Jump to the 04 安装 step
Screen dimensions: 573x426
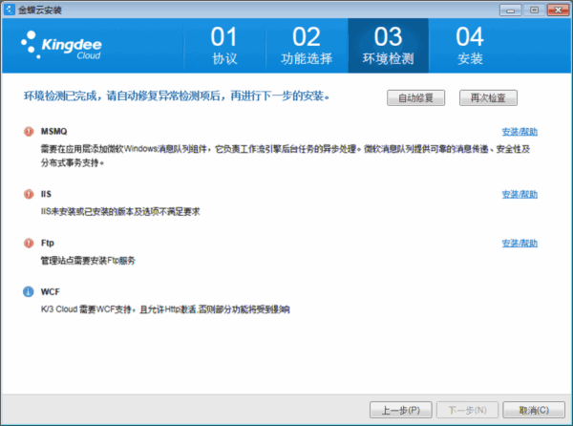pyautogui.click(x=470, y=47)
